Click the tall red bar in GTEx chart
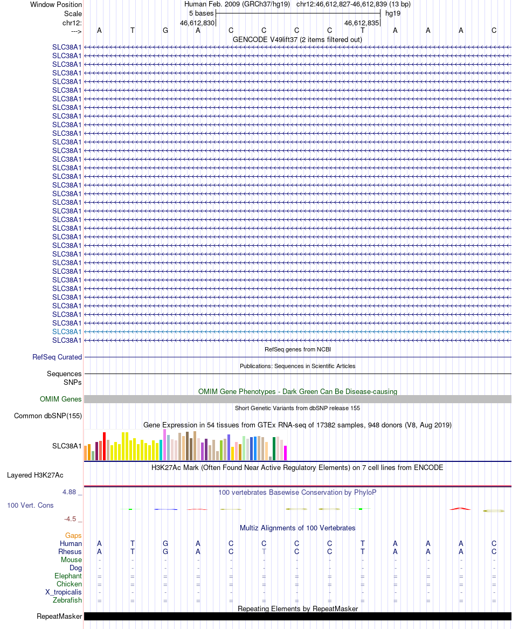This screenshot has height=629, width=512. click(105, 446)
